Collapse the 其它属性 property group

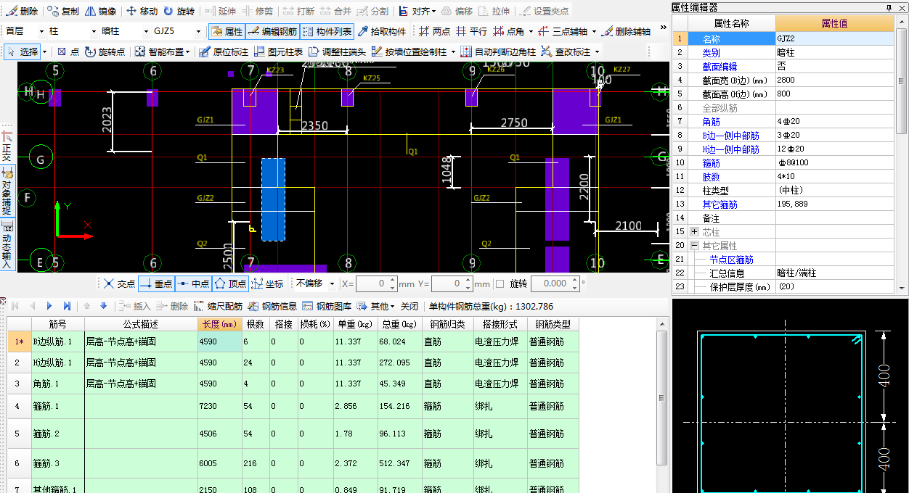click(x=694, y=246)
